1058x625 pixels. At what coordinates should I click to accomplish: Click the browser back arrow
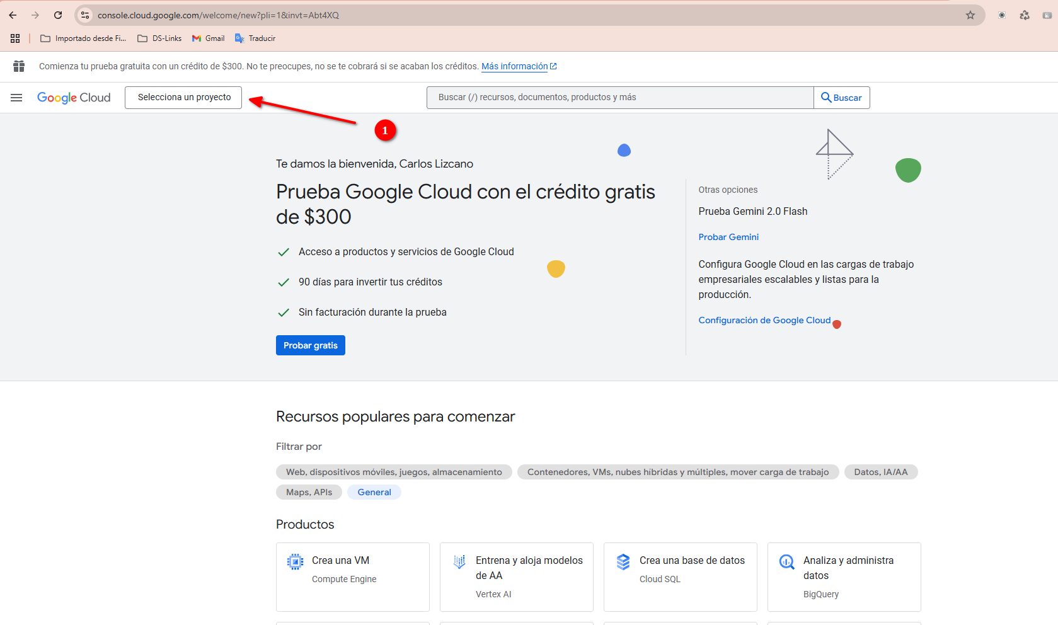tap(13, 15)
